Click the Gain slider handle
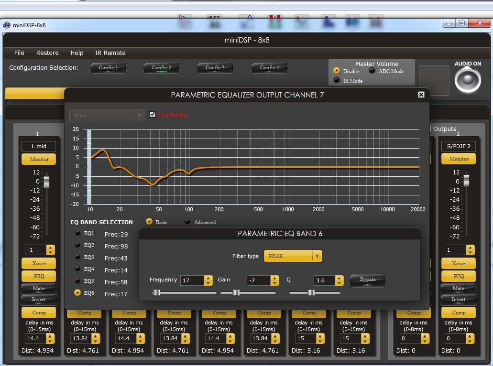The height and width of the screenshot is (366, 493). coord(236,293)
